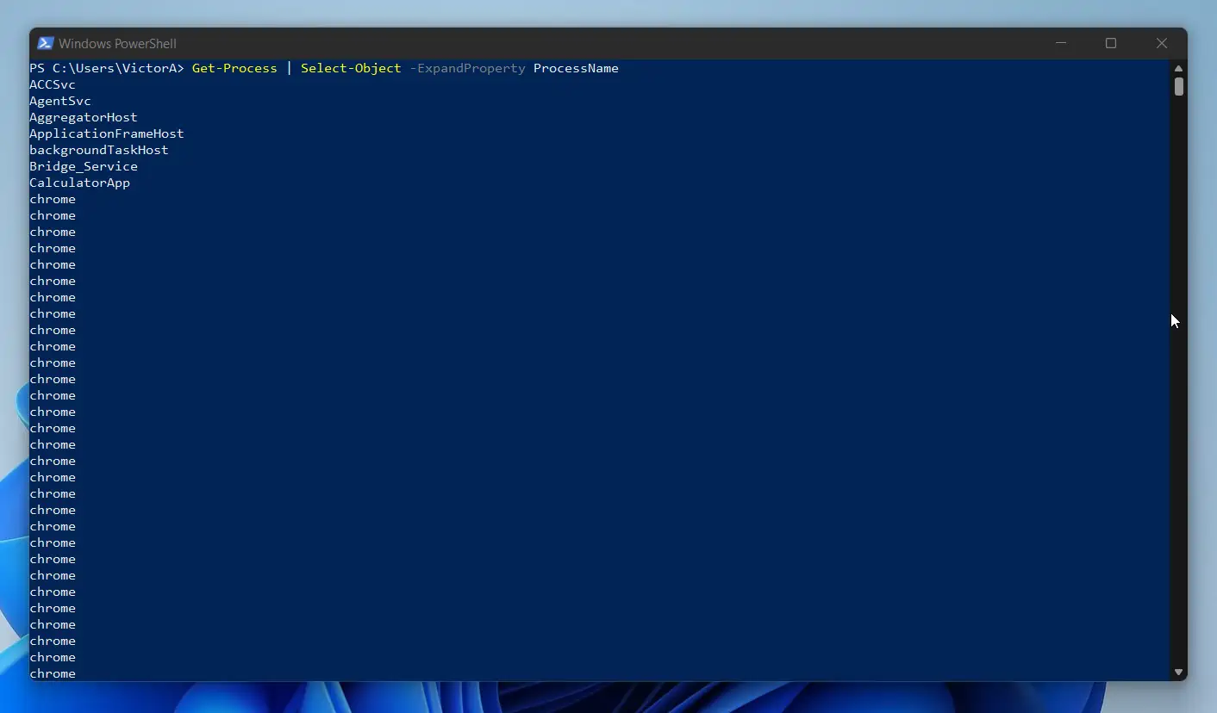Click the PS C:\Users\VictorA> prompt

tap(107, 68)
